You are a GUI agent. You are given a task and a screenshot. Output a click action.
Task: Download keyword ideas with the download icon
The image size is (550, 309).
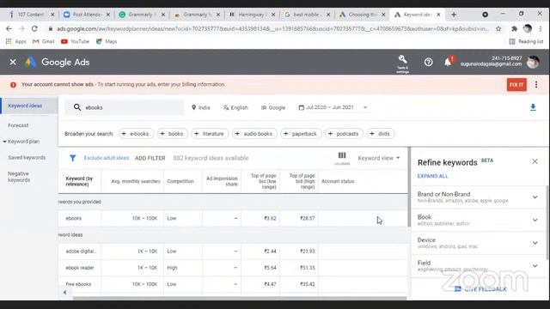coord(533,107)
